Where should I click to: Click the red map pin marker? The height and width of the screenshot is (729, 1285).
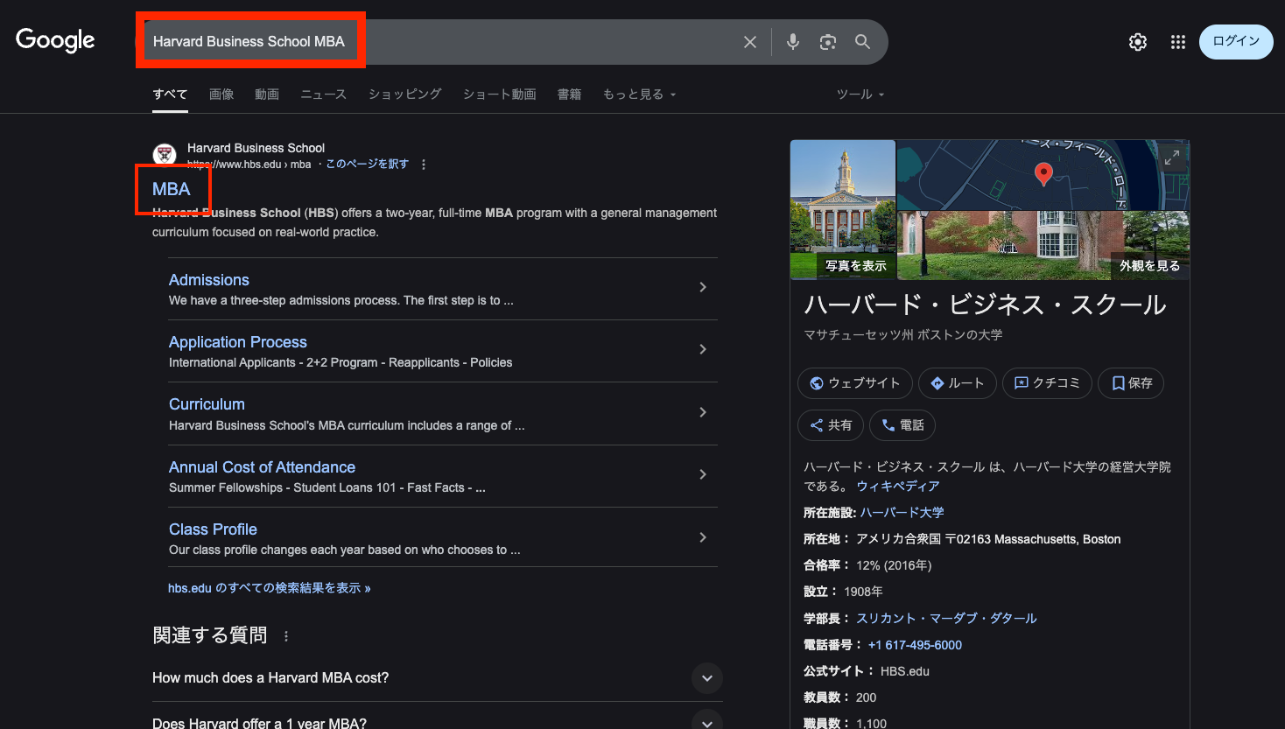coord(1043,173)
